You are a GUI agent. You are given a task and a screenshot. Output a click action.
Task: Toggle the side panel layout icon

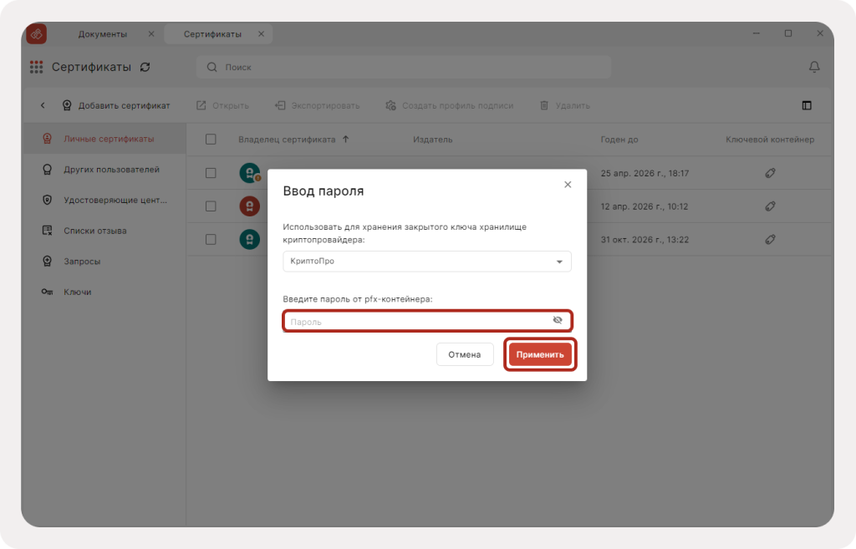tap(807, 105)
